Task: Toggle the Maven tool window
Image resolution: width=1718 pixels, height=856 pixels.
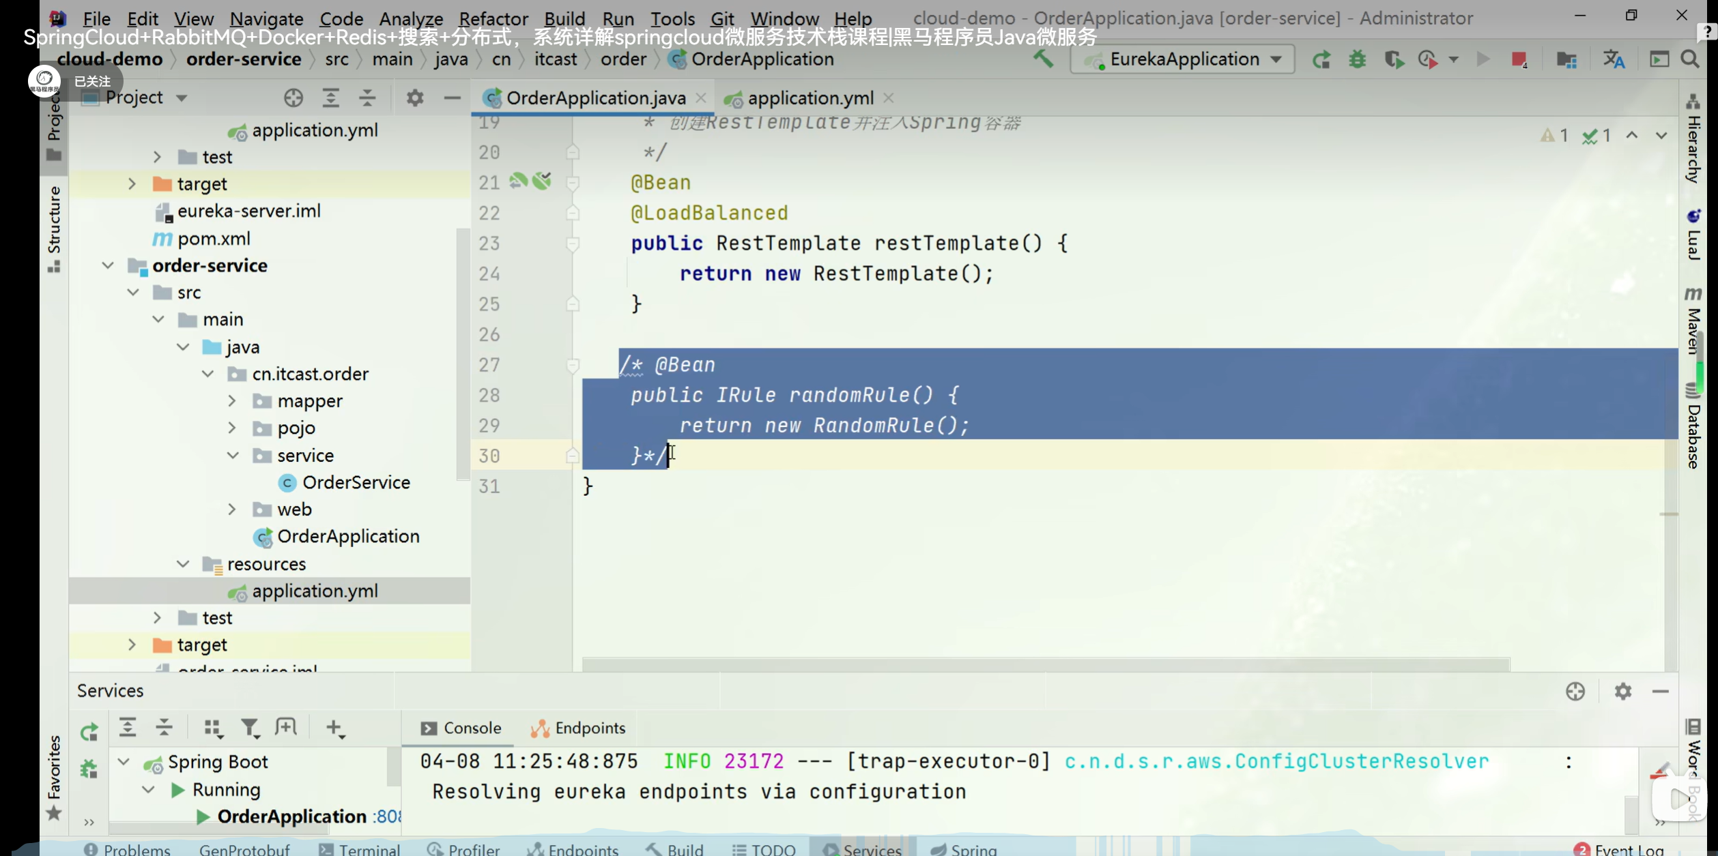Action: tap(1693, 321)
